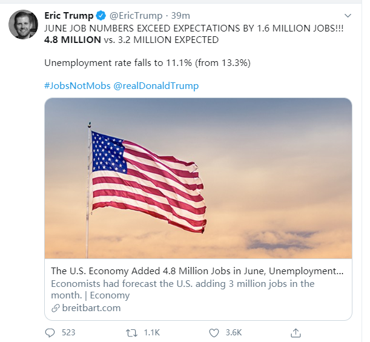Click the Eric Trump display name
370x342 pixels.
tap(69, 16)
